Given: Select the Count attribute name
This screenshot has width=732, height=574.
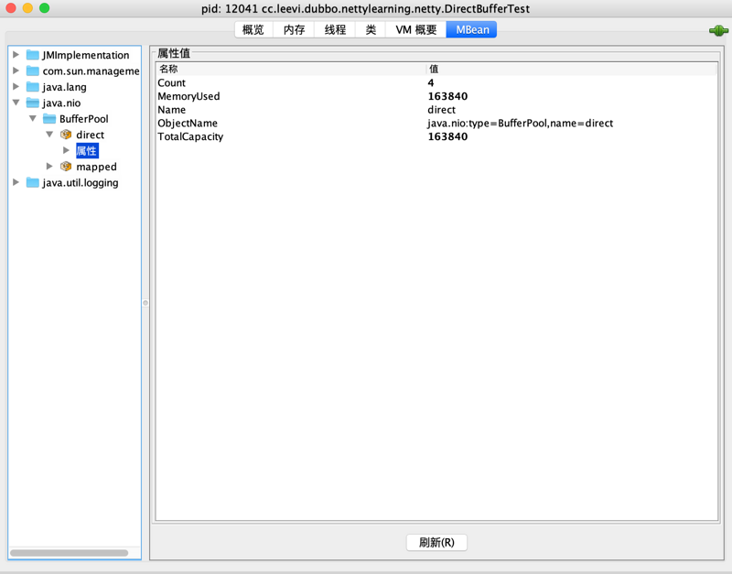Looking at the screenshot, I should [171, 82].
